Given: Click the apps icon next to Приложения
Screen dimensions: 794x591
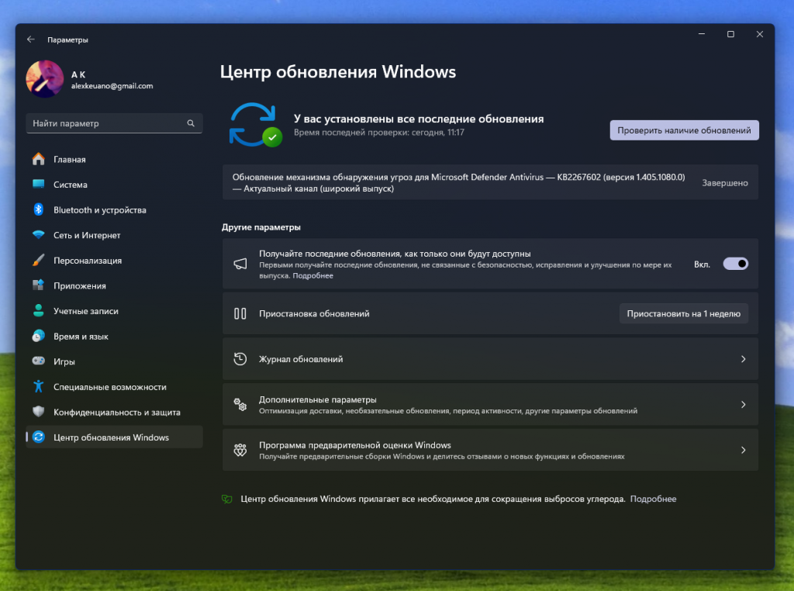Looking at the screenshot, I should coord(39,285).
